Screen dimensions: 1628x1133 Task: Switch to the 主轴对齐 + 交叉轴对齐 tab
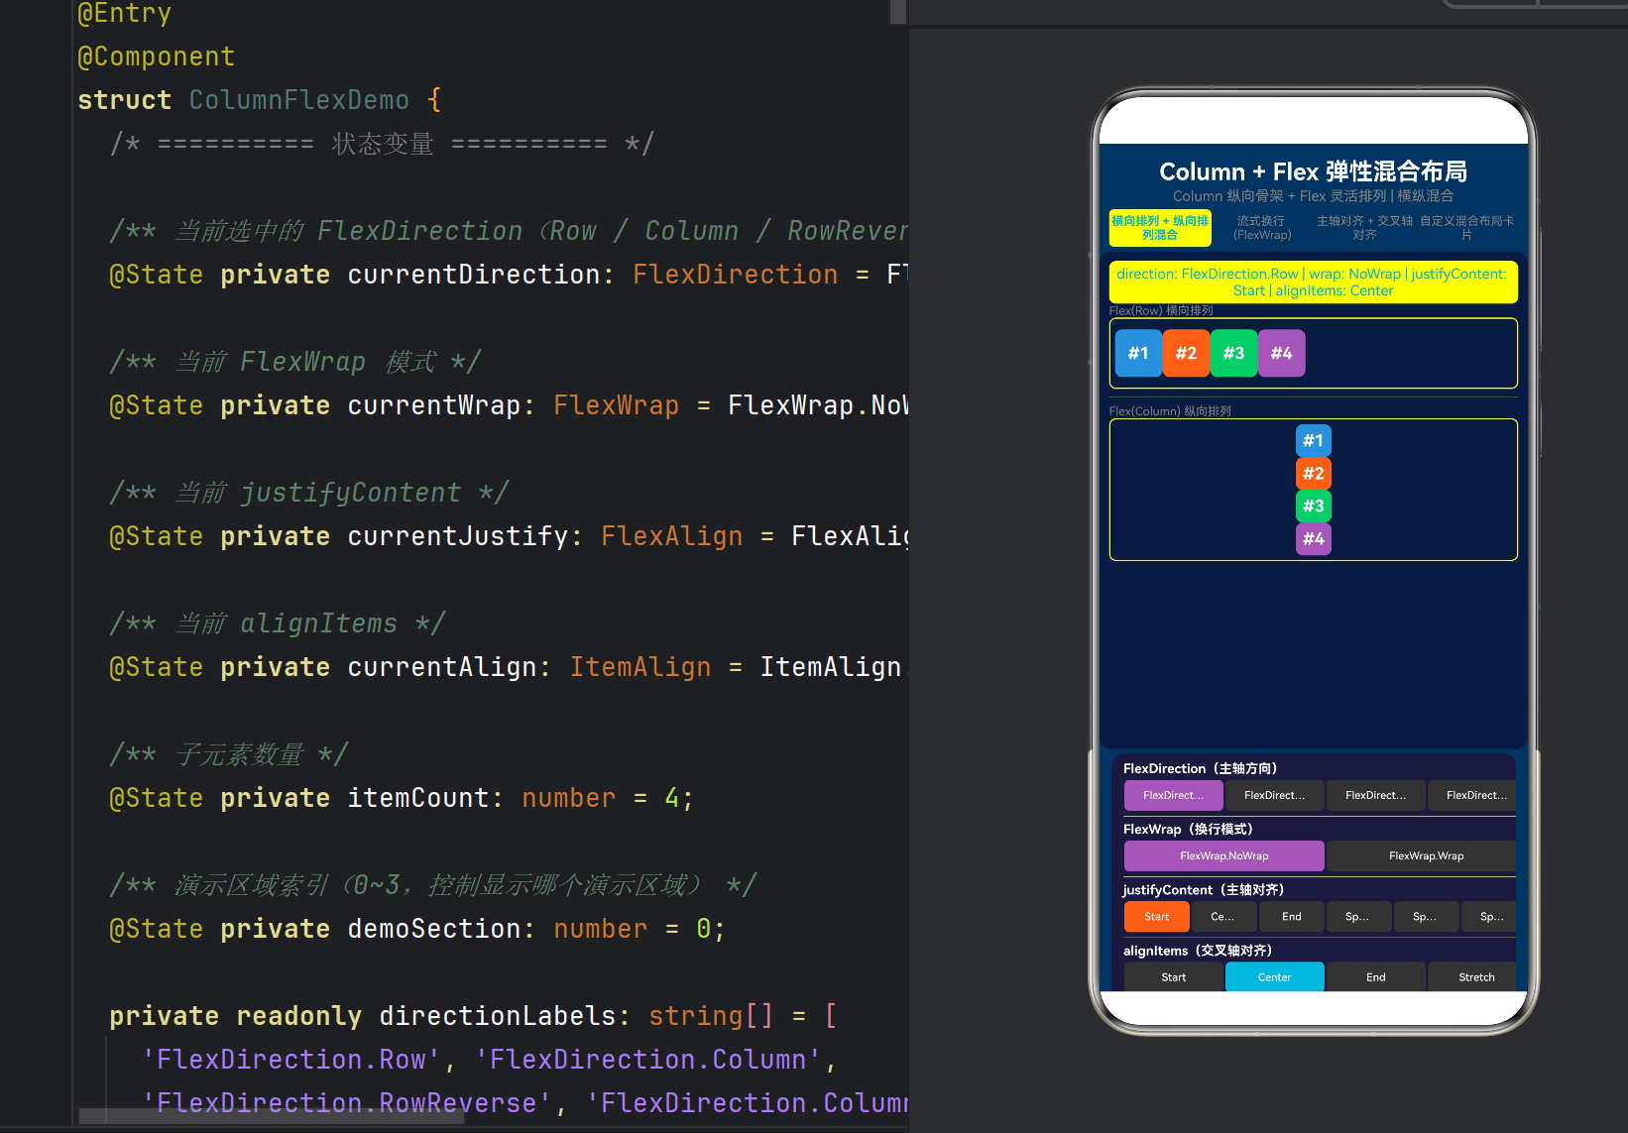(1364, 228)
